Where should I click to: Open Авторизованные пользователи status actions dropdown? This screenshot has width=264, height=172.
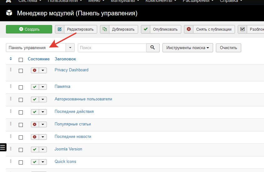click(43, 99)
